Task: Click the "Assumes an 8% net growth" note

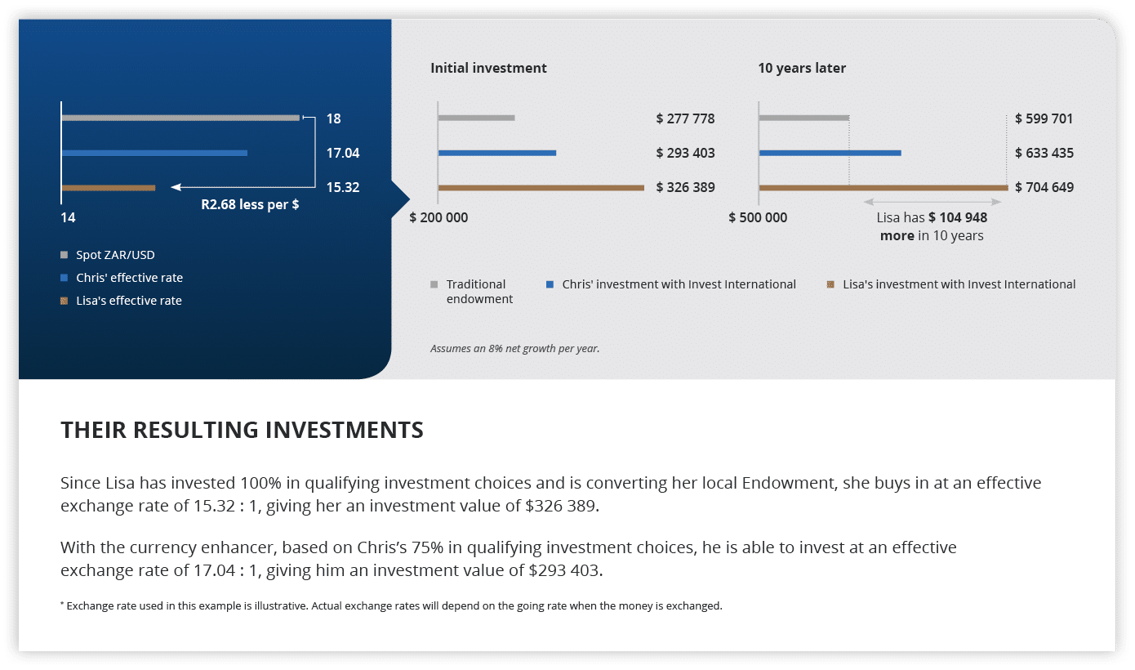Action: click(x=514, y=349)
